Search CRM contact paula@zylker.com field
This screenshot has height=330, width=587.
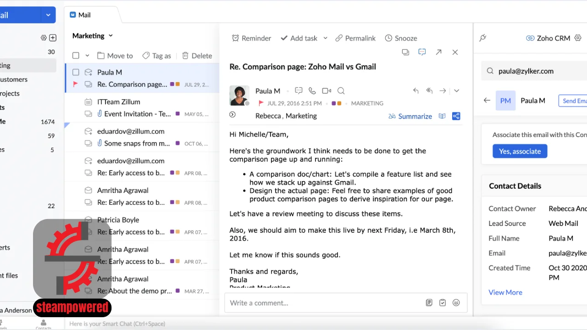pyautogui.click(x=534, y=71)
